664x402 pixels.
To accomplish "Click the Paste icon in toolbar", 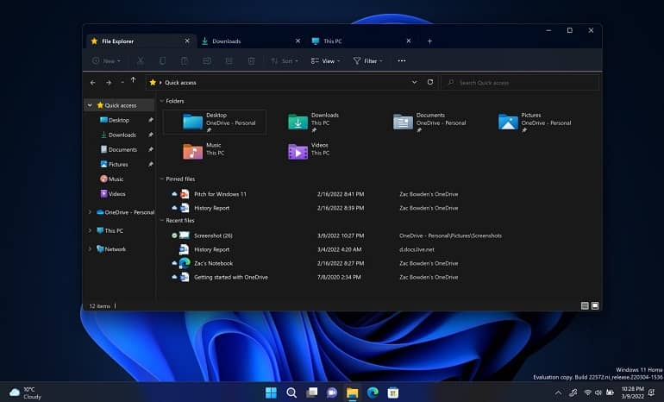I will tap(185, 61).
